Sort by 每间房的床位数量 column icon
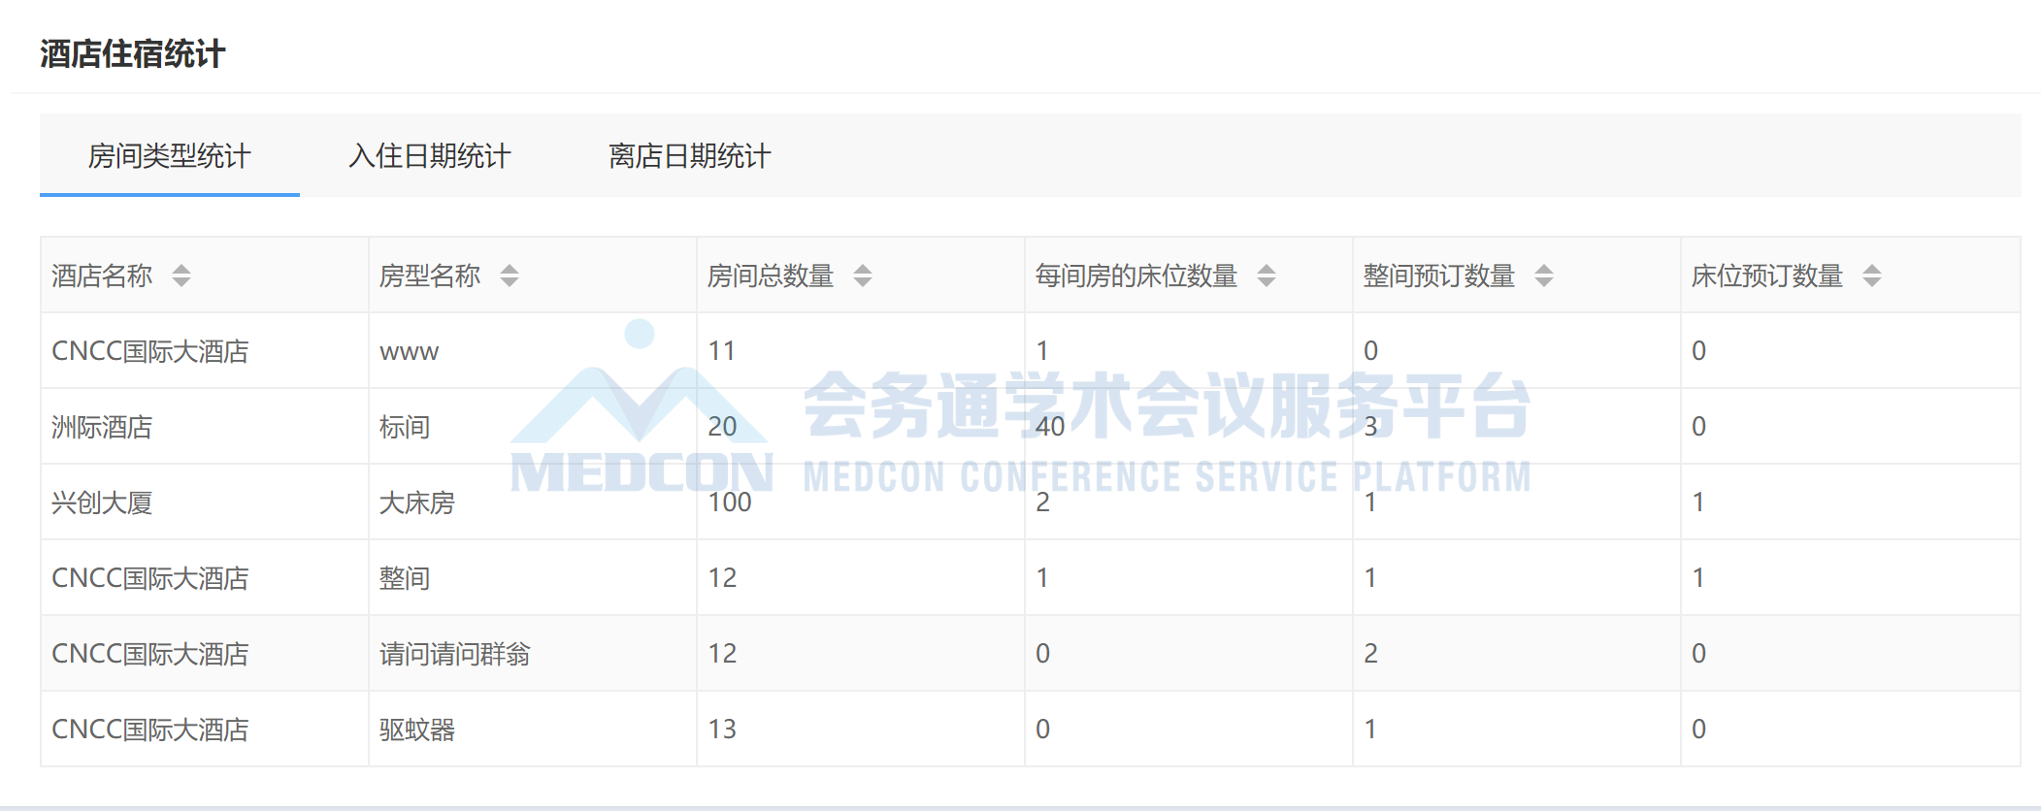 point(1267,276)
